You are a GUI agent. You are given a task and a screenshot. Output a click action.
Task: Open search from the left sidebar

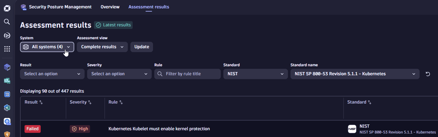(7, 22)
